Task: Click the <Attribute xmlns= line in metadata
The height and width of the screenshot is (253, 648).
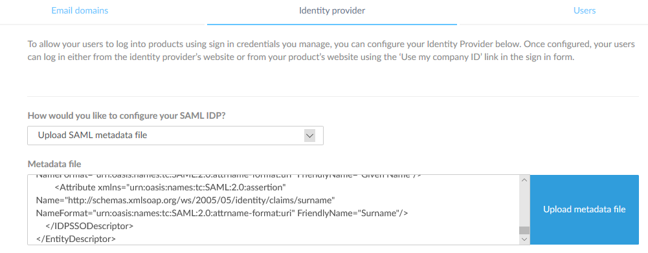Action: [x=171, y=187]
